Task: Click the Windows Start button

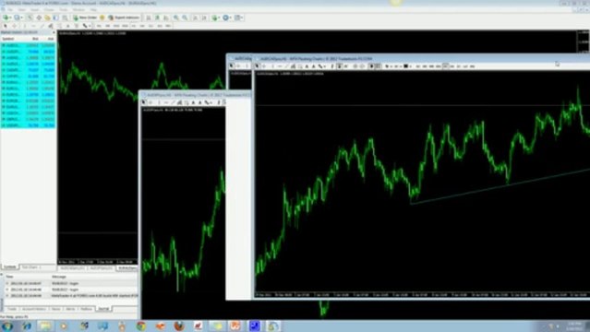Action: (x=6, y=326)
